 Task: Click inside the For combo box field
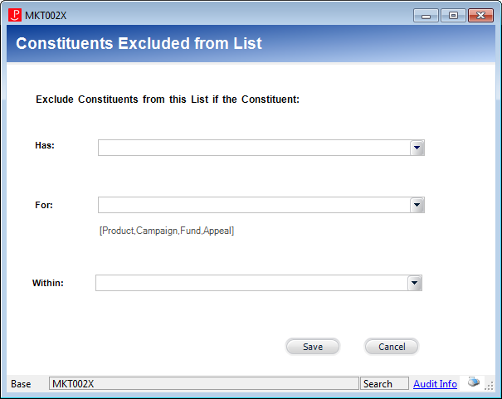click(254, 205)
